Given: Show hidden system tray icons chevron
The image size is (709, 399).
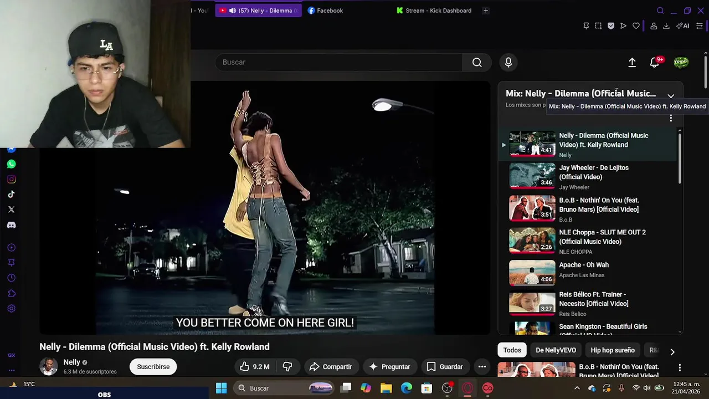Looking at the screenshot, I should point(578,388).
